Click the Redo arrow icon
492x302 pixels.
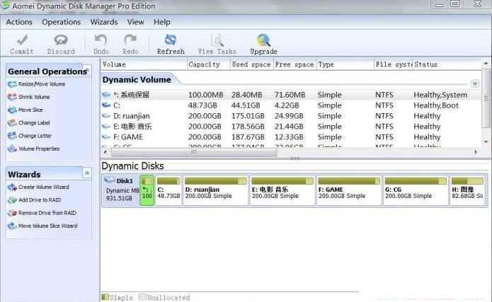point(130,40)
